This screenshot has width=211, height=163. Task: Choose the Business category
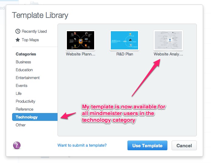(x=23, y=62)
